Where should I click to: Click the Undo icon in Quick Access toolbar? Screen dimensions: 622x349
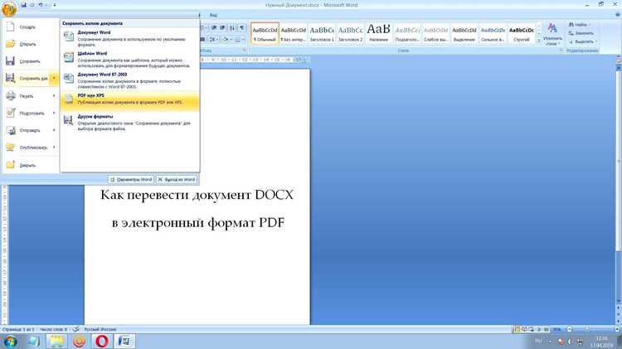(41, 5)
